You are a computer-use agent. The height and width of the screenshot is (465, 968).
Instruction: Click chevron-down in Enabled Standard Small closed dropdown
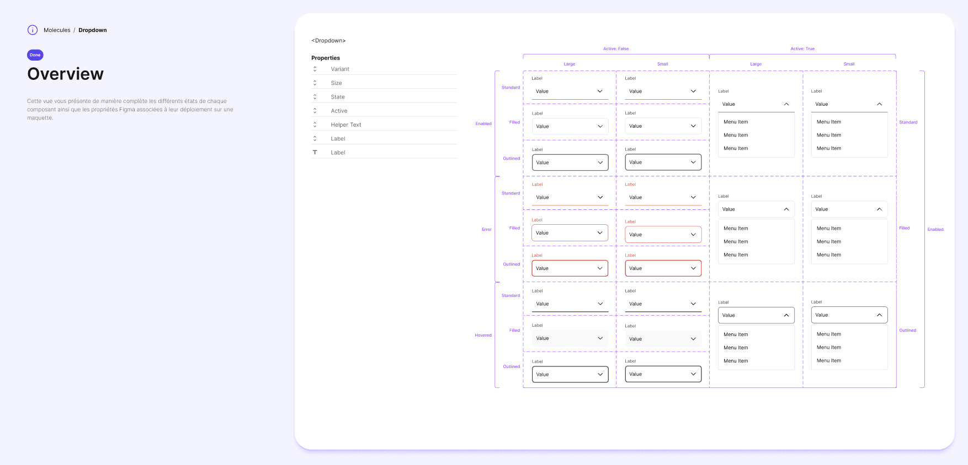[693, 91]
